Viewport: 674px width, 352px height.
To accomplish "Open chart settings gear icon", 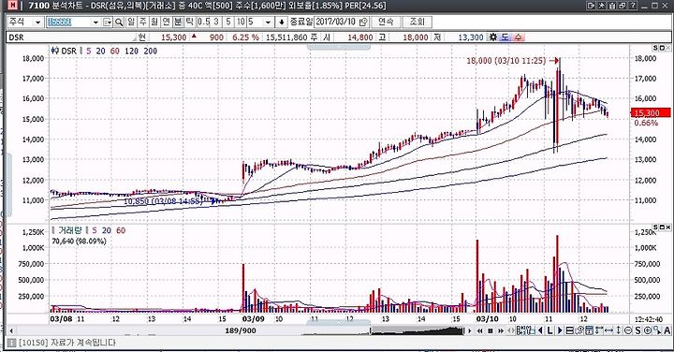I will tap(493, 37).
